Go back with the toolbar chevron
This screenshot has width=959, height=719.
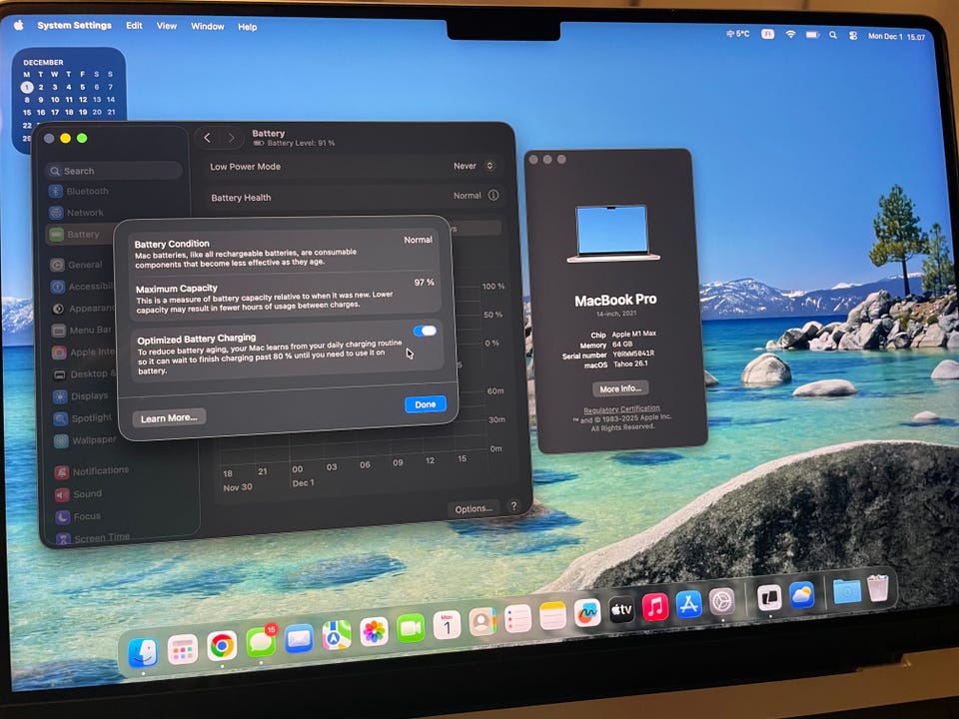coord(208,138)
